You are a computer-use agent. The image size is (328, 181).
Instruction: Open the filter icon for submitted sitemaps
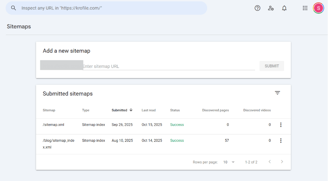(x=277, y=93)
